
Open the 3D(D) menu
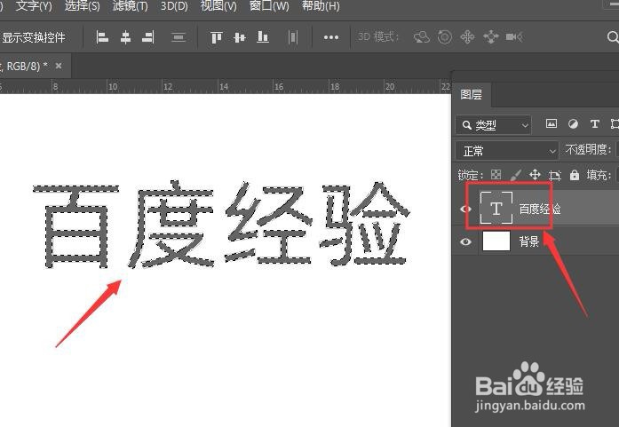174,6
